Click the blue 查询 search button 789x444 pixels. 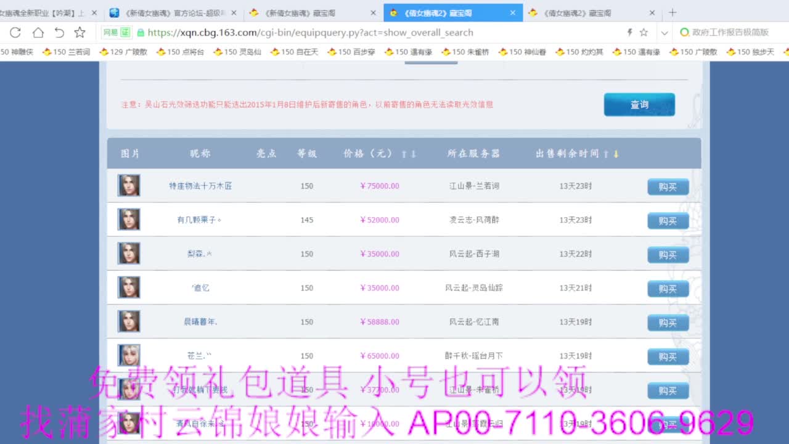click(639, 105)
